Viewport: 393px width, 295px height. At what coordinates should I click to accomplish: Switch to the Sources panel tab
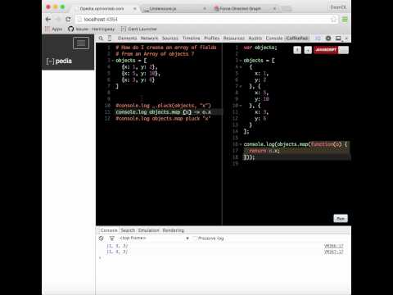point(170,39)
